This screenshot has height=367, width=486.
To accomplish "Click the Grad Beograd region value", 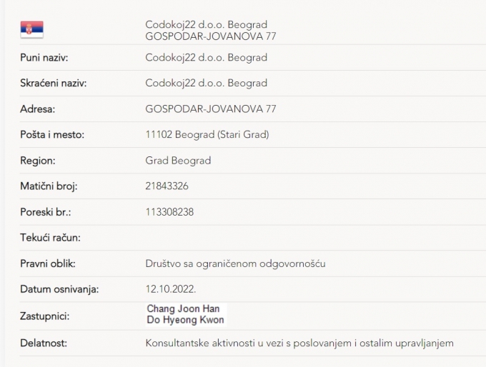I will tap(178, 161).
